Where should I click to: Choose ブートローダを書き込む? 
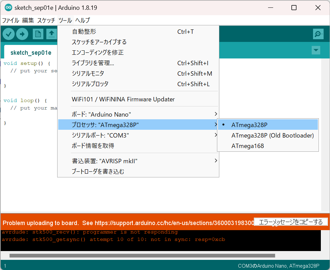tap(138, 171)
